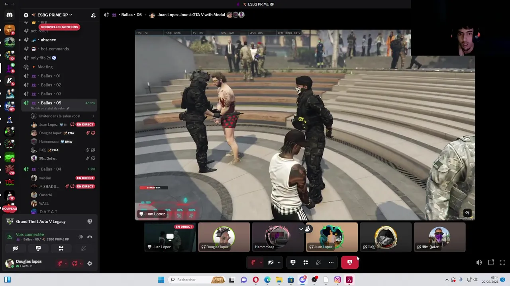Open noise suppression waveform icon in voice panel
This screenshot has height=286, width=510.
80,237
